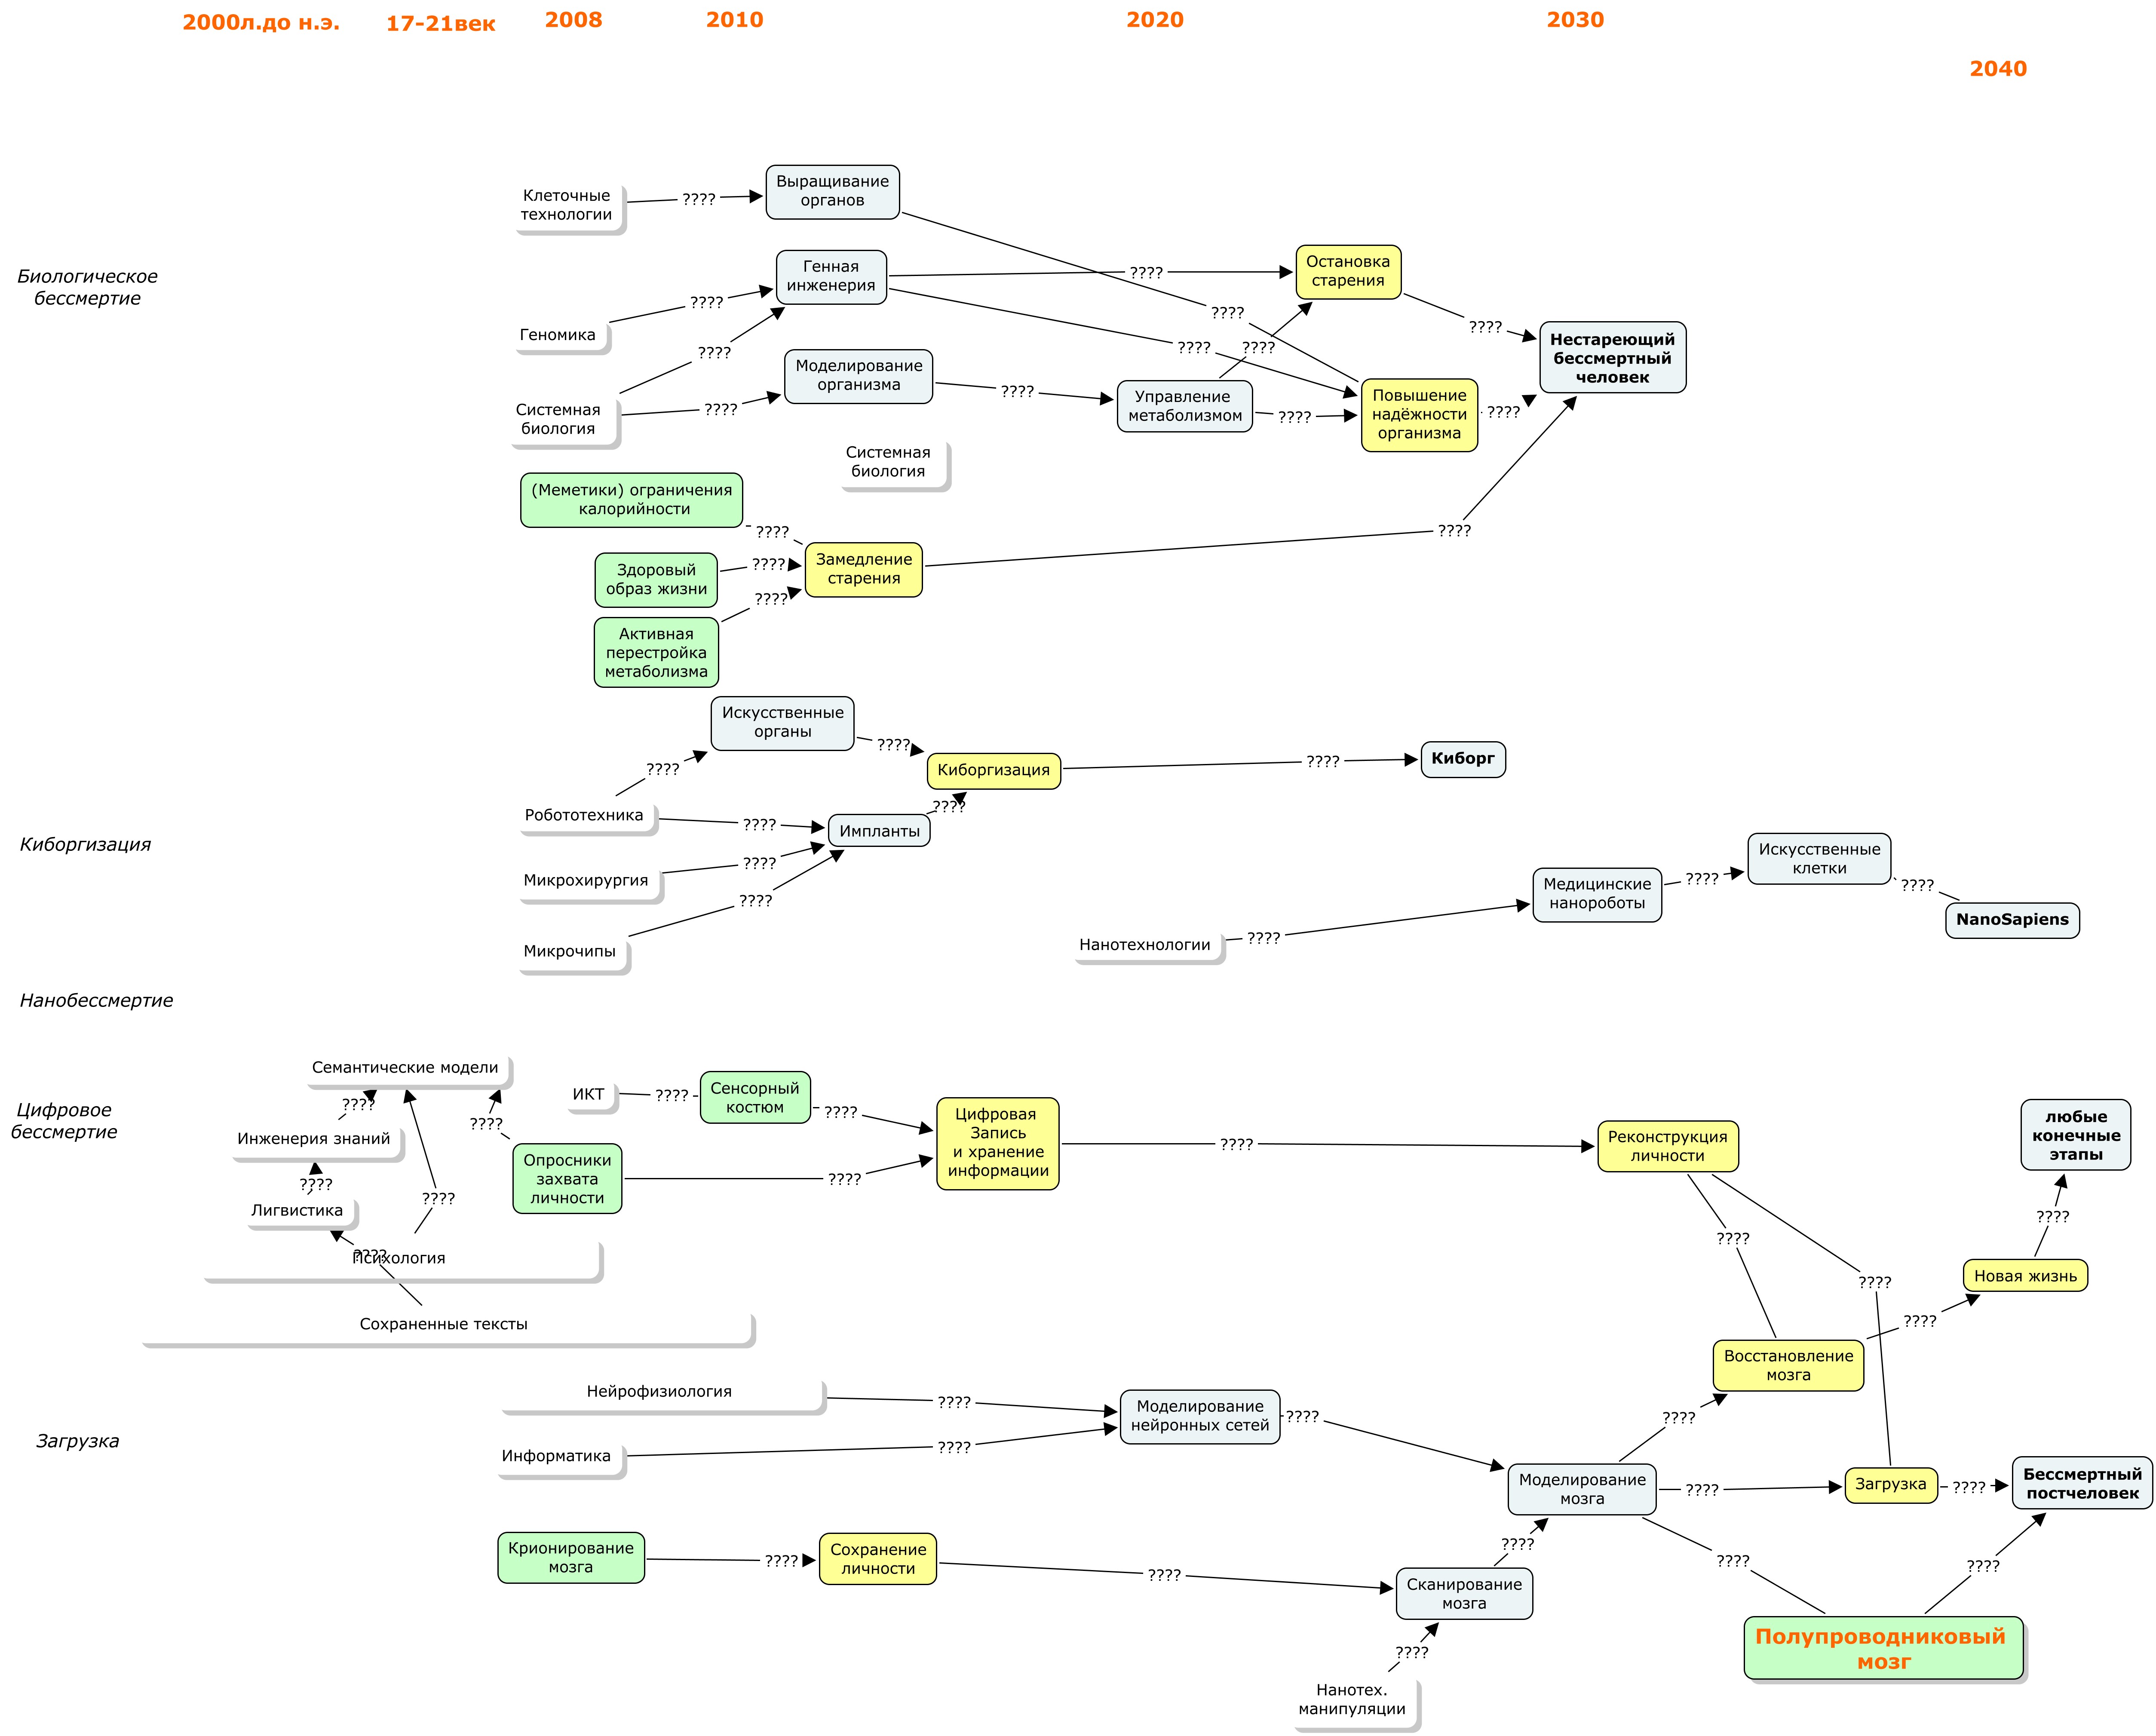The image size is (2156, 1736).
Task: Select 'Цифровая Запись и хранение информации' node
Action: click(x=997, y=1143)
